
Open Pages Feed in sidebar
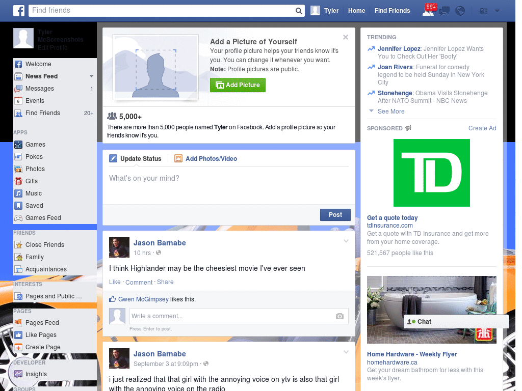pyautogui.click(x=55, y=322)
